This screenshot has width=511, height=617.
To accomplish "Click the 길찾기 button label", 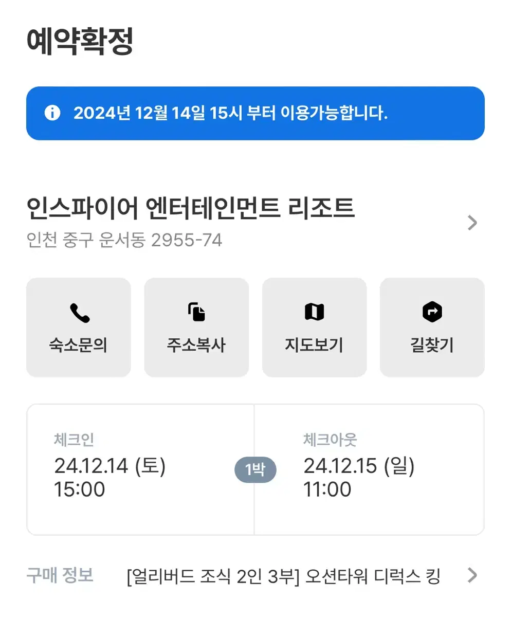I will coord(432,345).
